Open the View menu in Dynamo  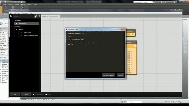click(19, 13)
